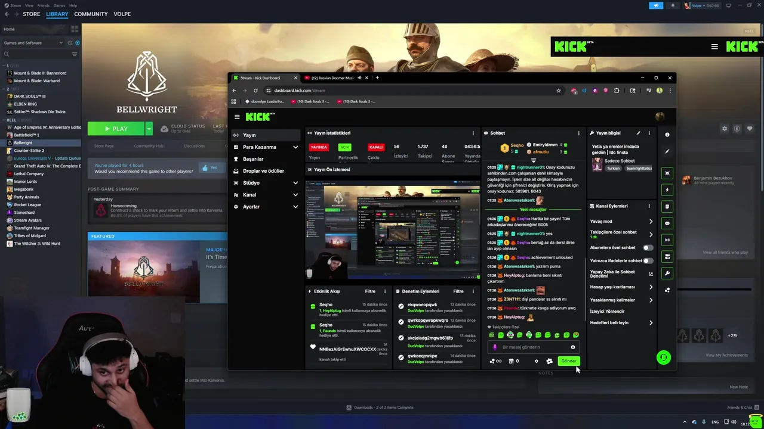764x429 pixels.
Task: Click ENG language indicator in taskbar
Action: (x=714, y=422)
